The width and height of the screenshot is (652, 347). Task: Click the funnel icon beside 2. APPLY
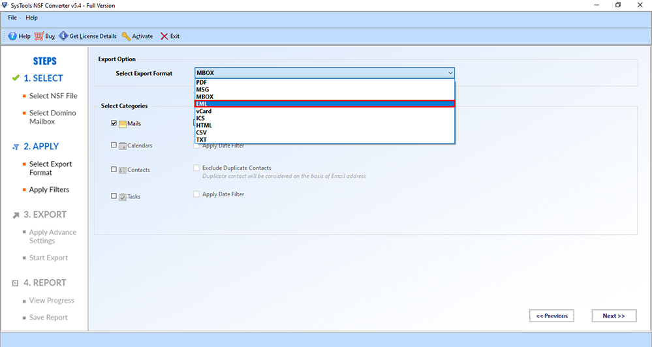[x=16, y=147]
